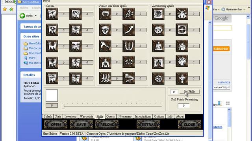Click the skill level slider handle
Screen dimensions: 252x141
coord(63,106)
